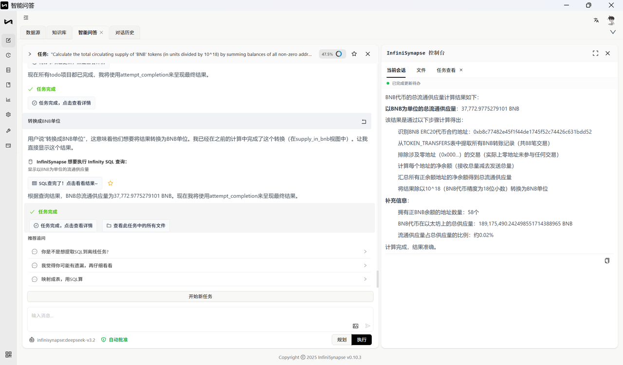Select the 智能问答 tab
Image resolution: width=623 pixels, height=365 pixels.
click(88, 33)
